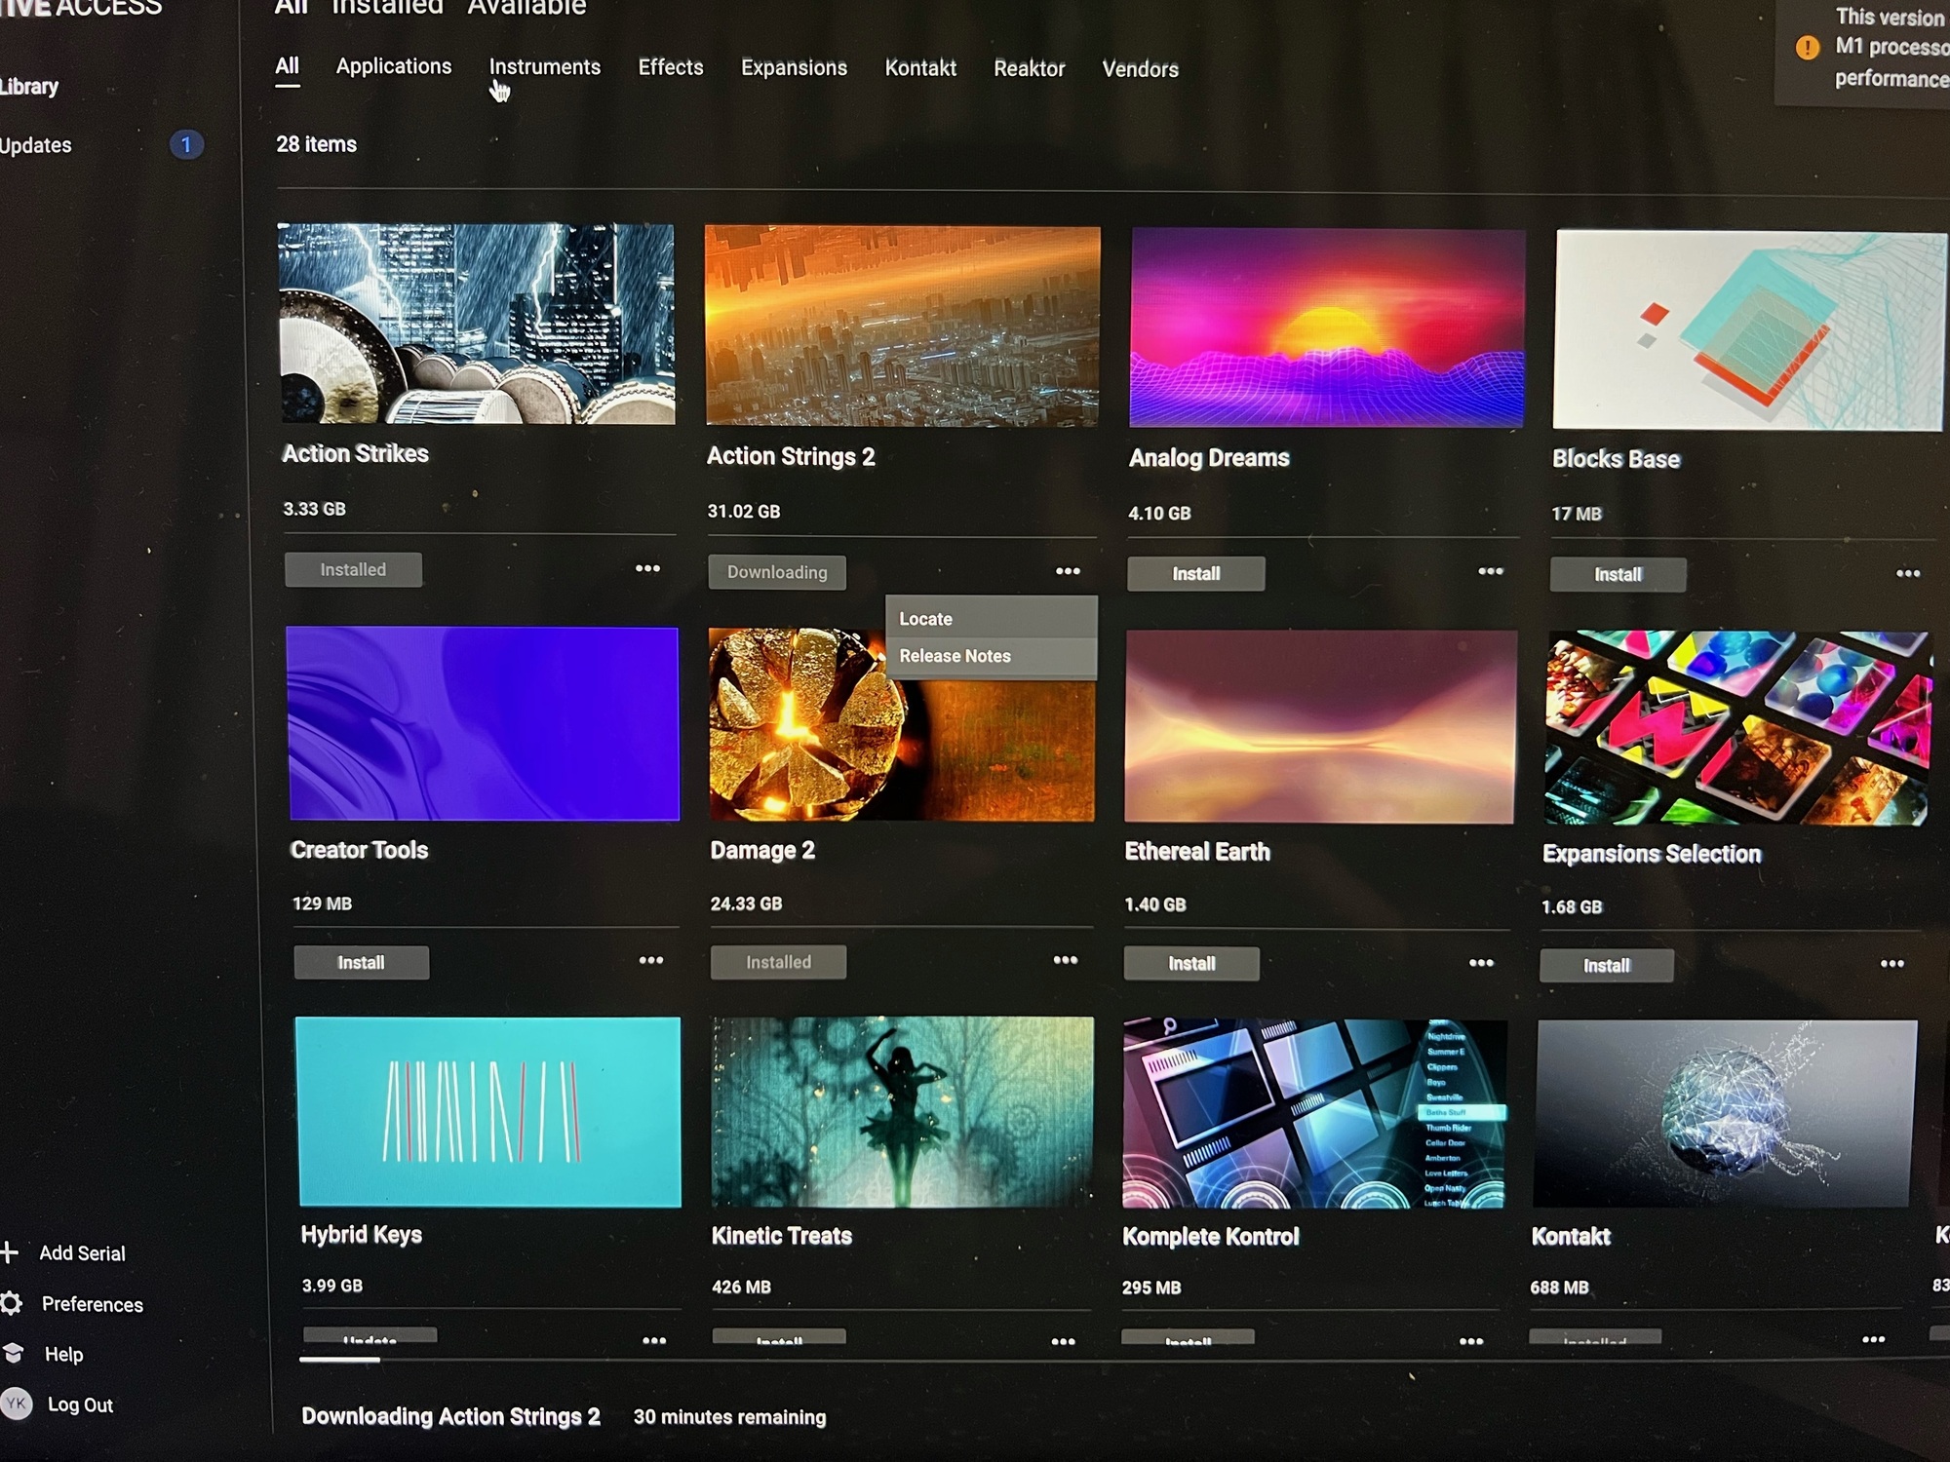
Task: Click '30 minutes remaining' status text
Action: pyautogui.click(x=729, y=1417)
